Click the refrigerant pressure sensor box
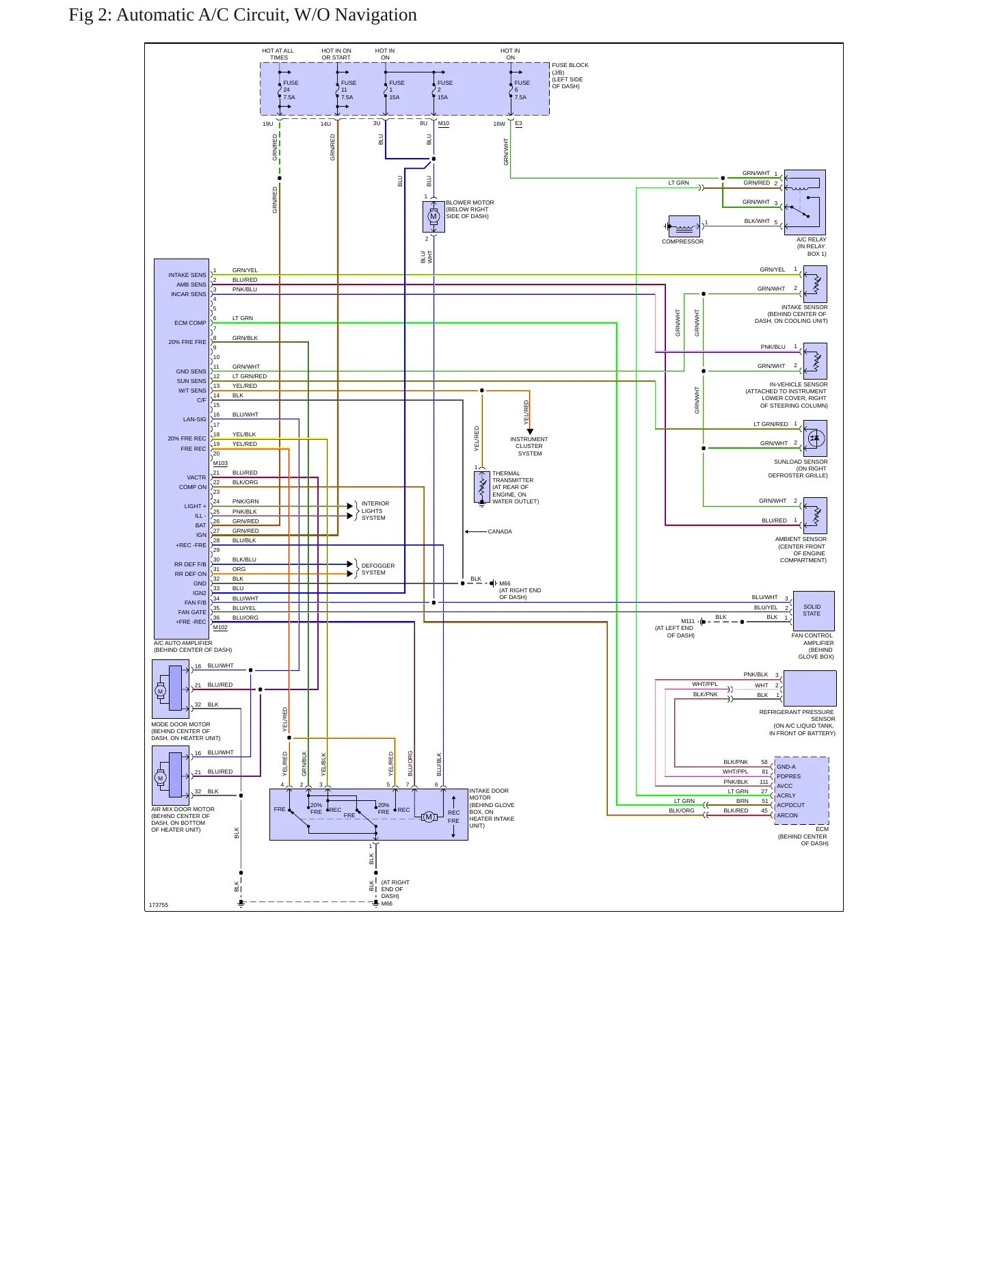Screen dimensions: 988x1279 (810, 688)
